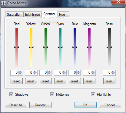This screenshot has width=126, height=113.
Task: Increase the Magenta value with up arrow
Action: pos(93,71)
